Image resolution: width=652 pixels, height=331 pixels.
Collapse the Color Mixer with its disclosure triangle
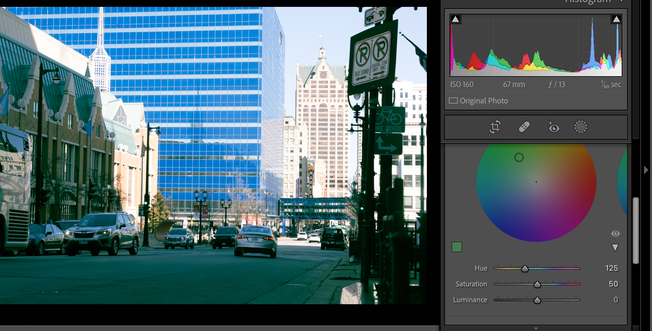pos(615,248)
